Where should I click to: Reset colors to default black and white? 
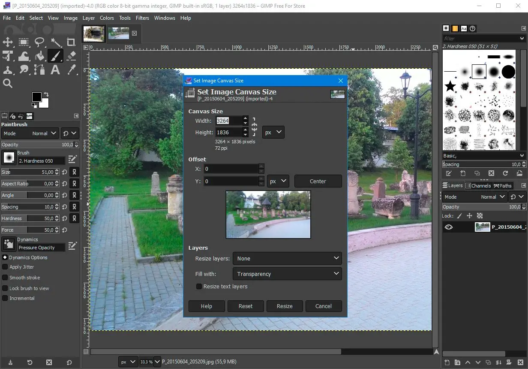pyautogui.click(x=34, y=105)
